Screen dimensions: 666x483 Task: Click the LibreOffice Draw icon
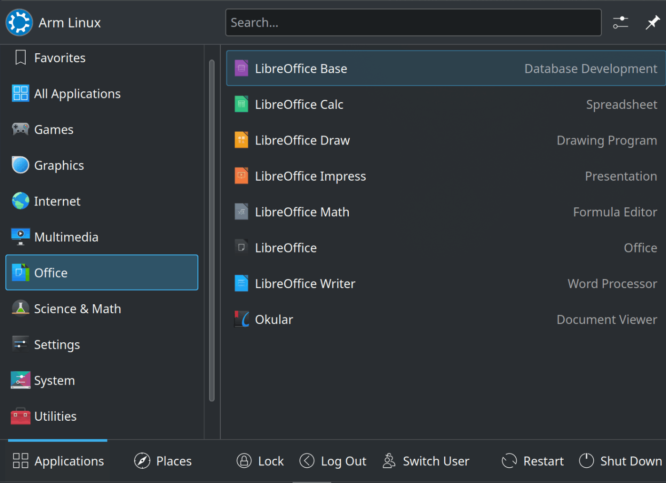tap(241, 140)
